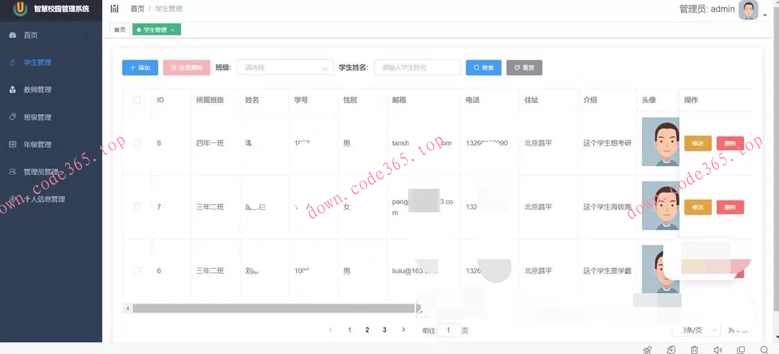Click 删除 for student ID 8
Screen dimensions: 779x354
pos(731,144)
